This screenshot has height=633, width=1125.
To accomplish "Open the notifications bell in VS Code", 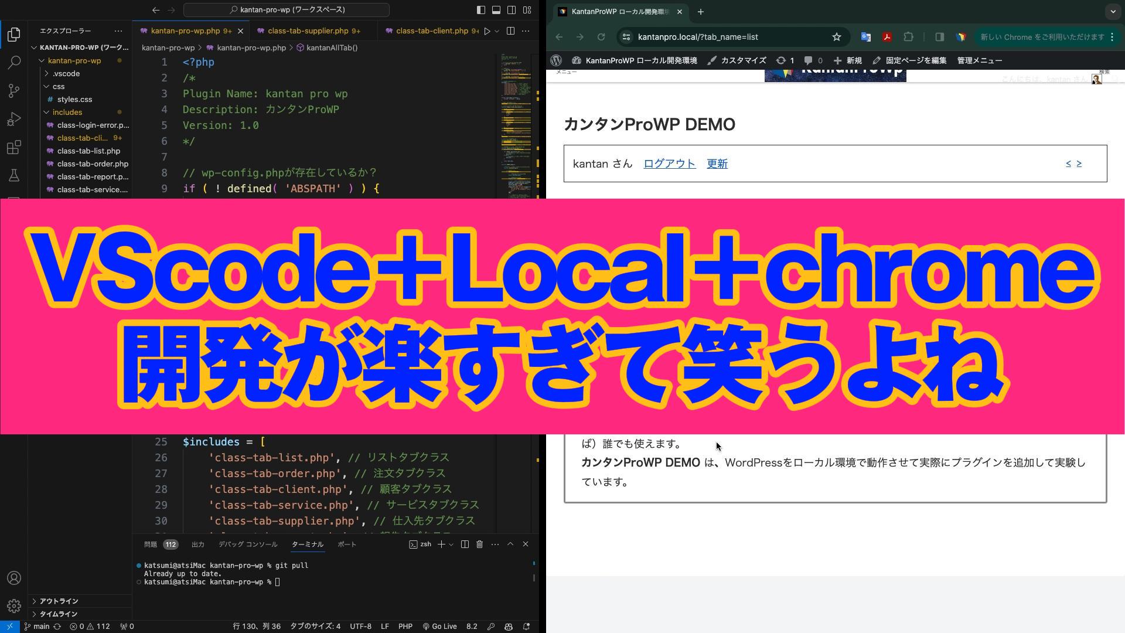I will [526, 626].
